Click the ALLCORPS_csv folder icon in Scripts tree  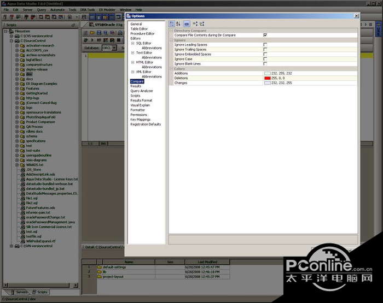pos(22,50)
